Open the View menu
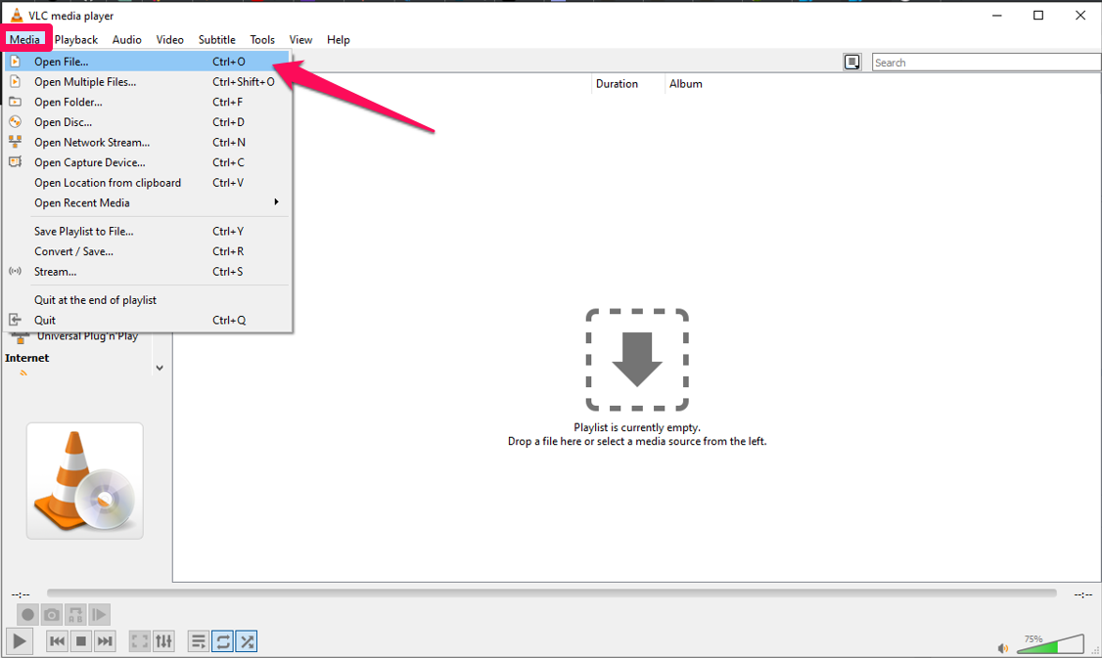Image resolution: width=1102 pixels, height=658 pixels. point(300,40)
